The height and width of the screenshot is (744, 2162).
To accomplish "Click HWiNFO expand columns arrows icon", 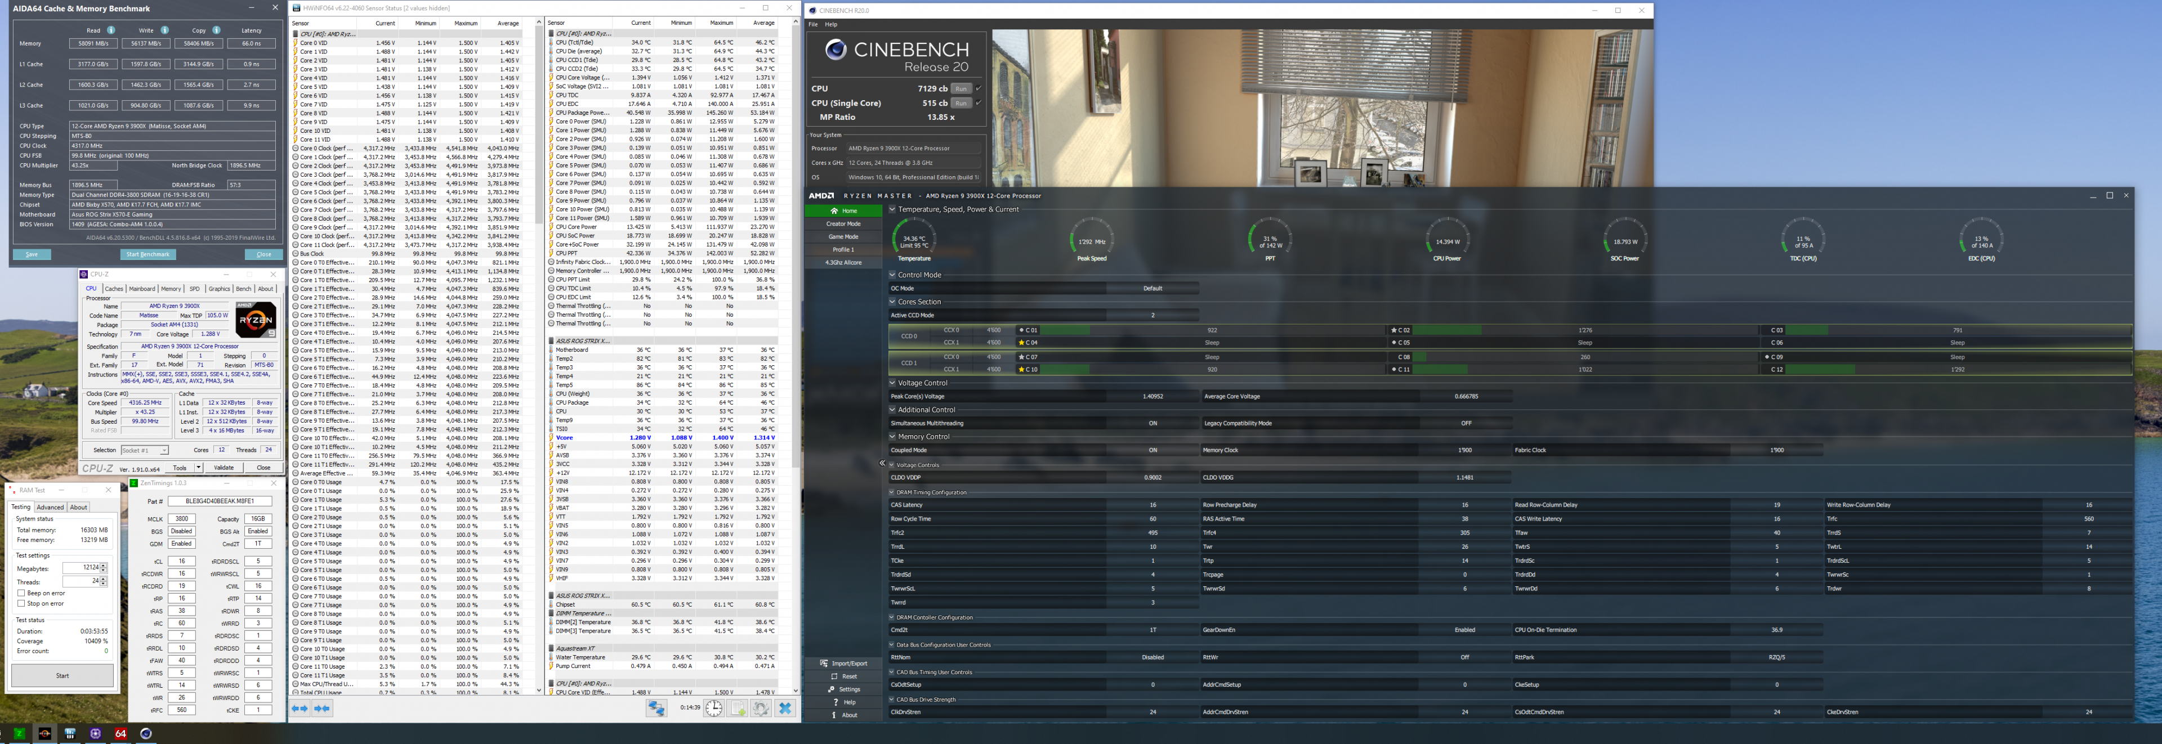I will [x=300, y=708].
